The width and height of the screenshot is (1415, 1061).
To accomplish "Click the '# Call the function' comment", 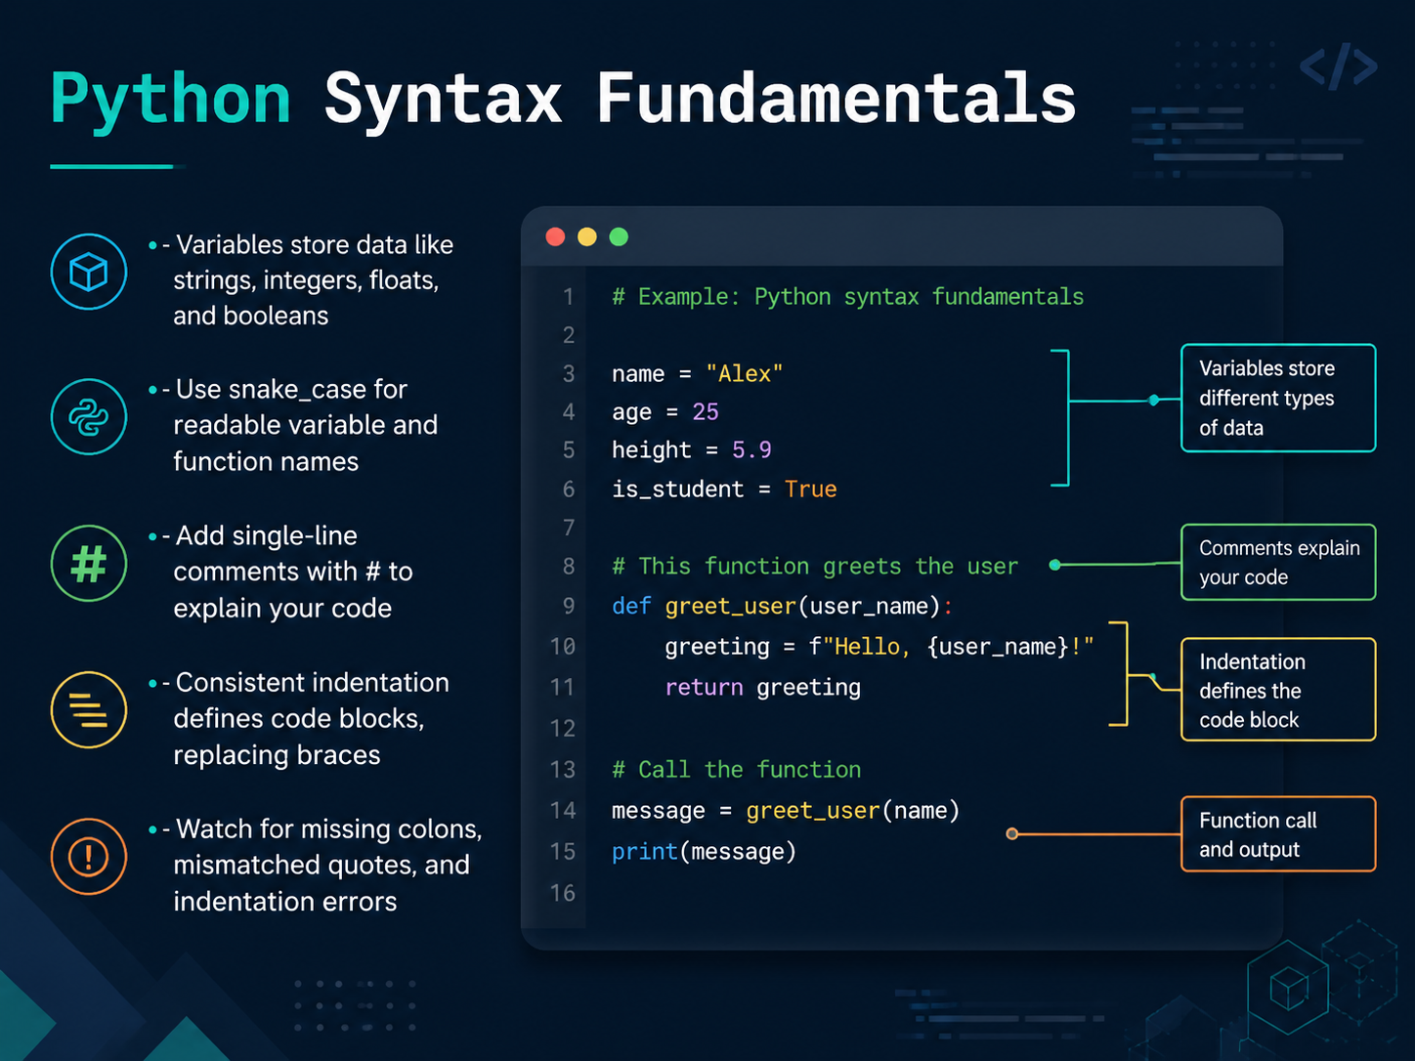I will pyautogui.click(x=736, y=769).
